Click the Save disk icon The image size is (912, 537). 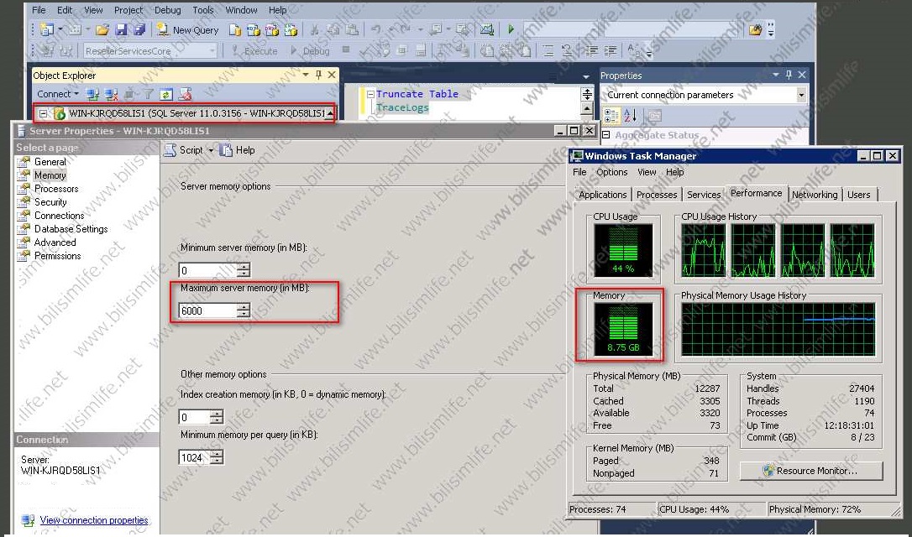(121, 29)
